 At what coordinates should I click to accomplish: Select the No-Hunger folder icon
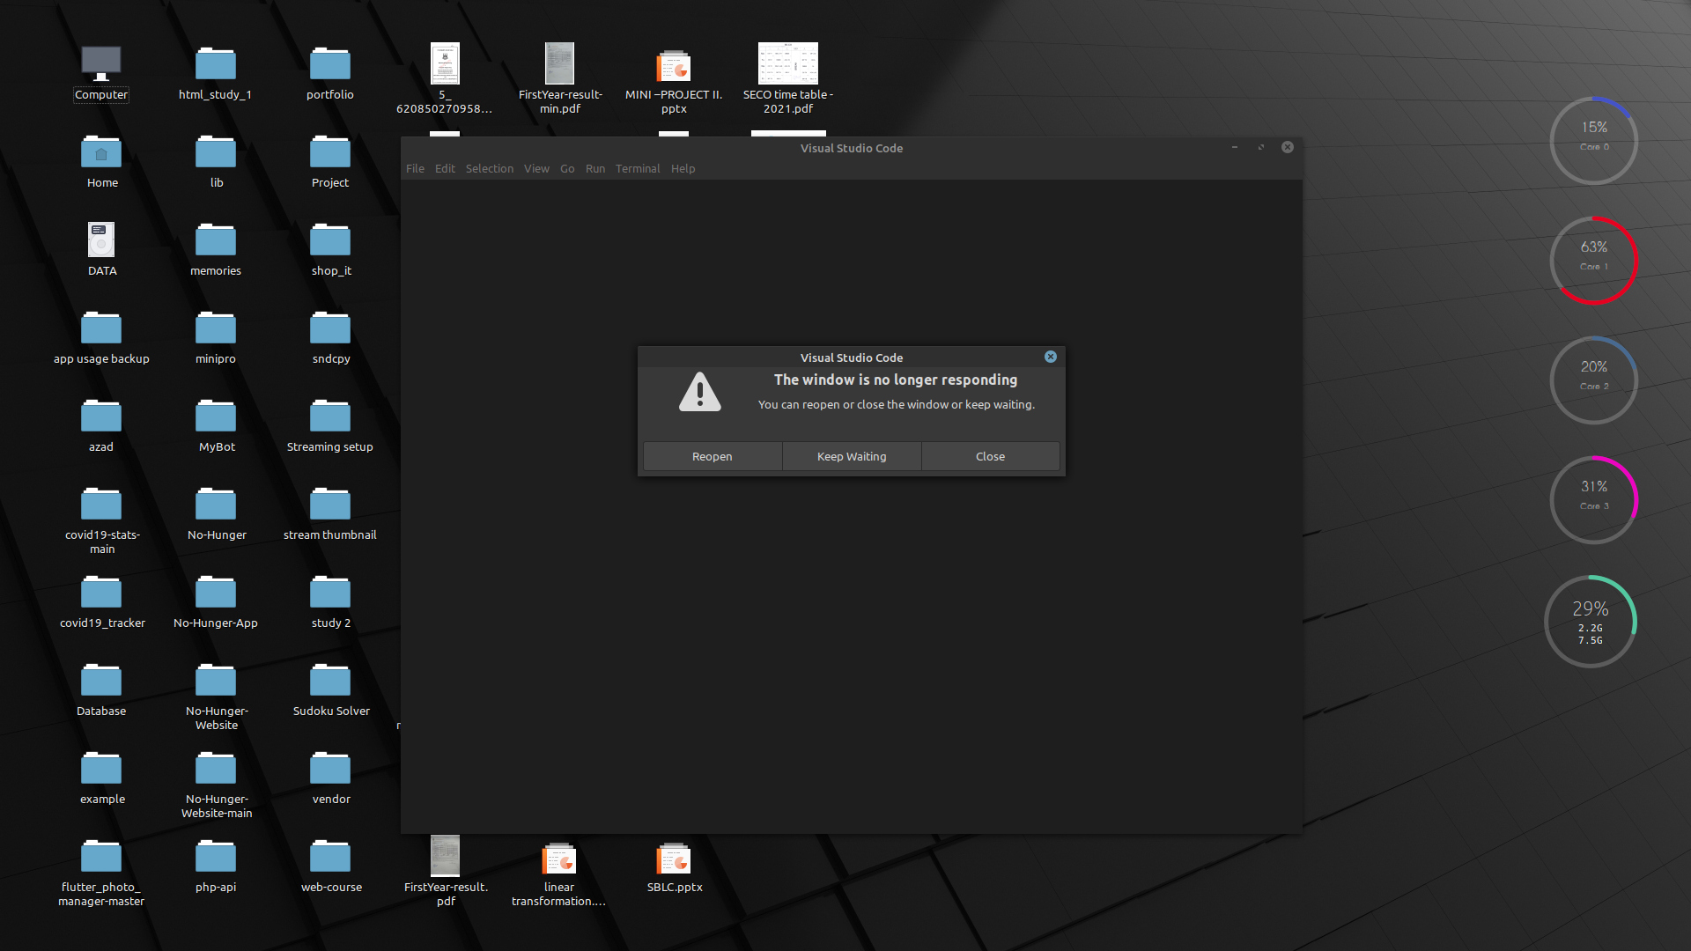coord(216,513)
